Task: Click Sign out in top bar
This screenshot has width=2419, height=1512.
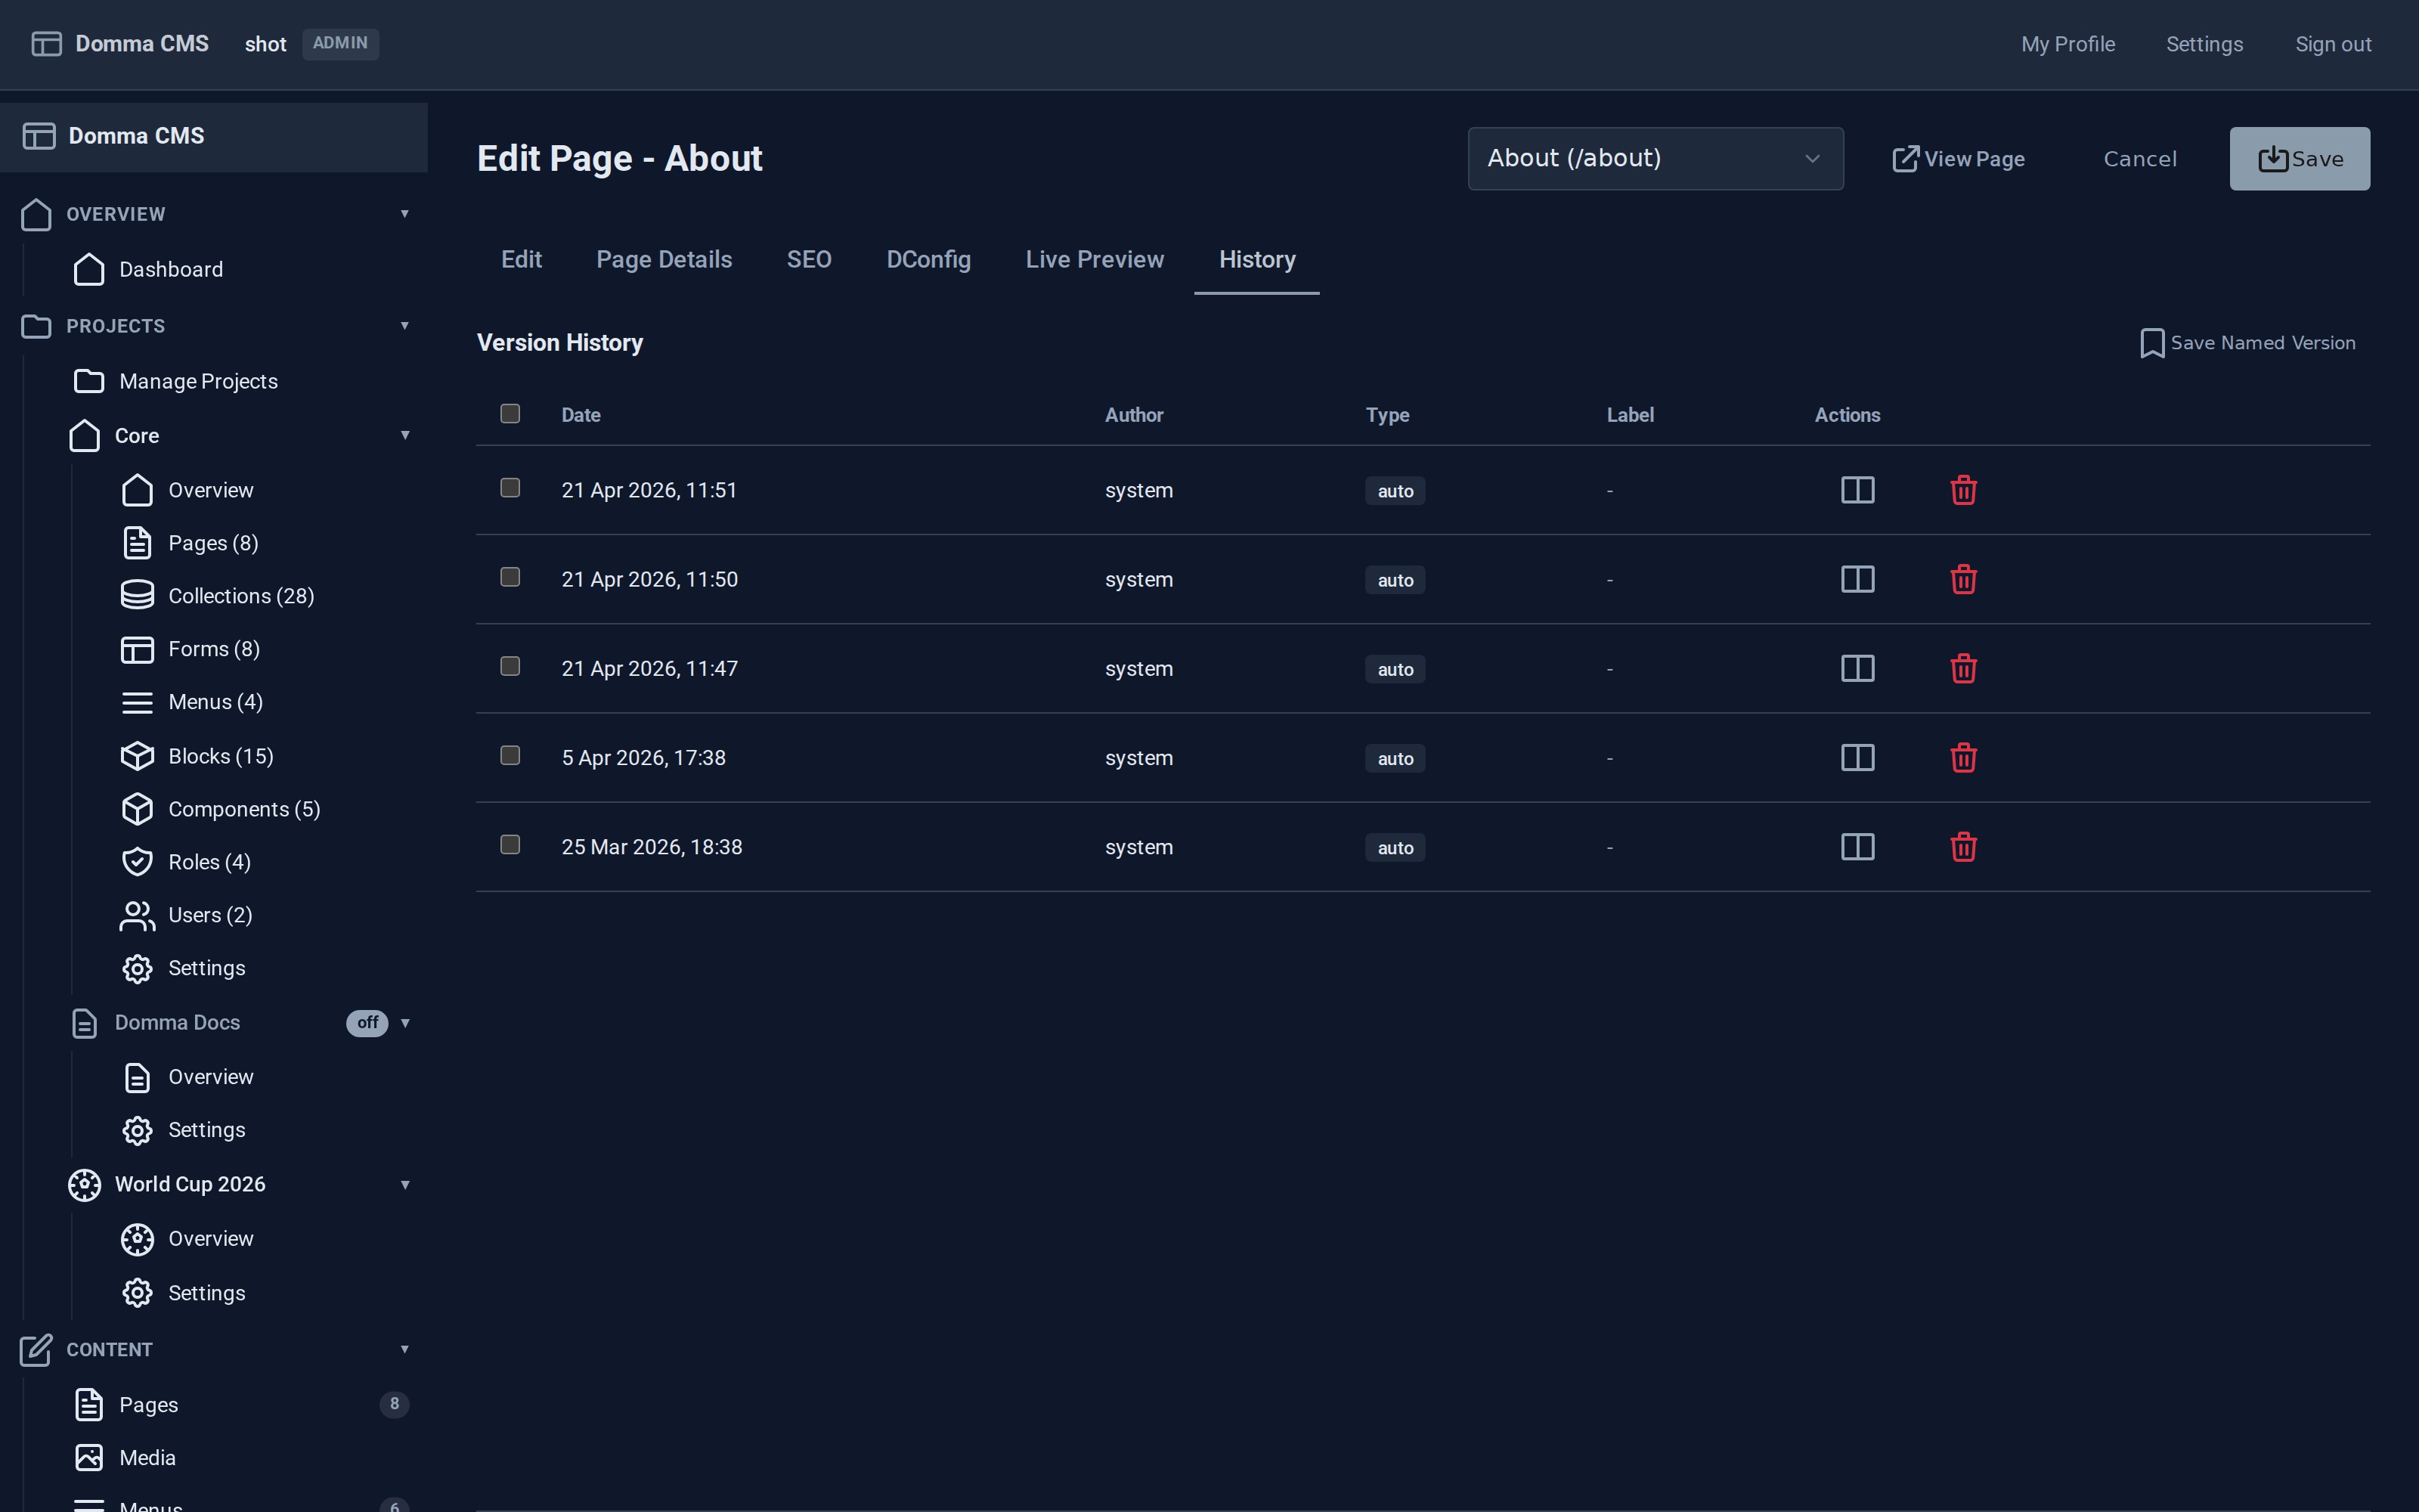Action: pos(2333,44)
